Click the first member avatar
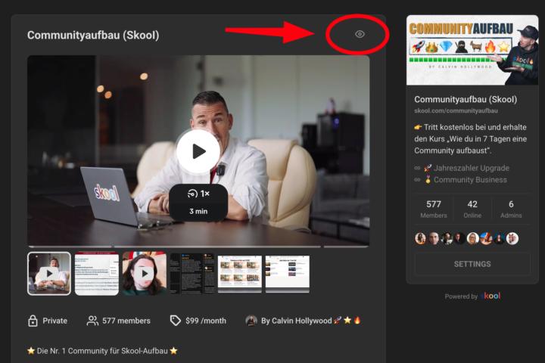Viewport: 545px width, 363px height. coord(420,239)
